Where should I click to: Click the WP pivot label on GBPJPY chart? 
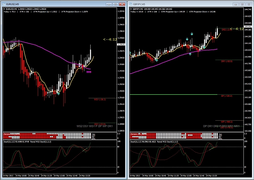[x=227, y=122]
